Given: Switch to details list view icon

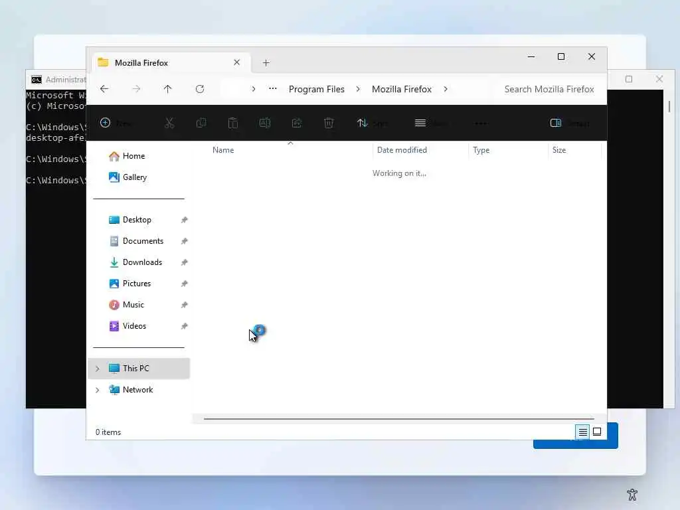Looking at the screenshot, I should click(x=582, y=432).
